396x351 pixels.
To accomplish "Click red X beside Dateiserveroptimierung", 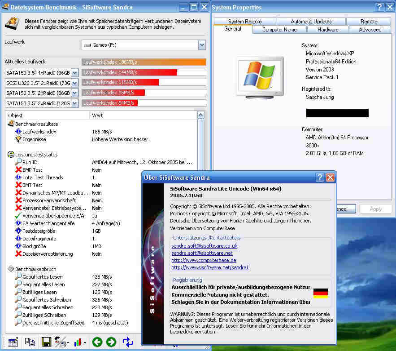I will tap(18, 253).
